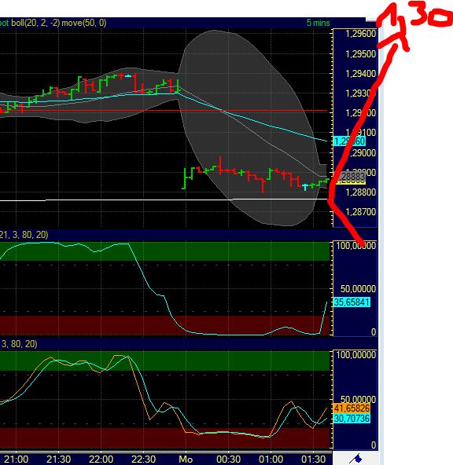Click the 00:30 time axis label
The height and width of the screenshot is (465, 453).
[x=228, y=460]
